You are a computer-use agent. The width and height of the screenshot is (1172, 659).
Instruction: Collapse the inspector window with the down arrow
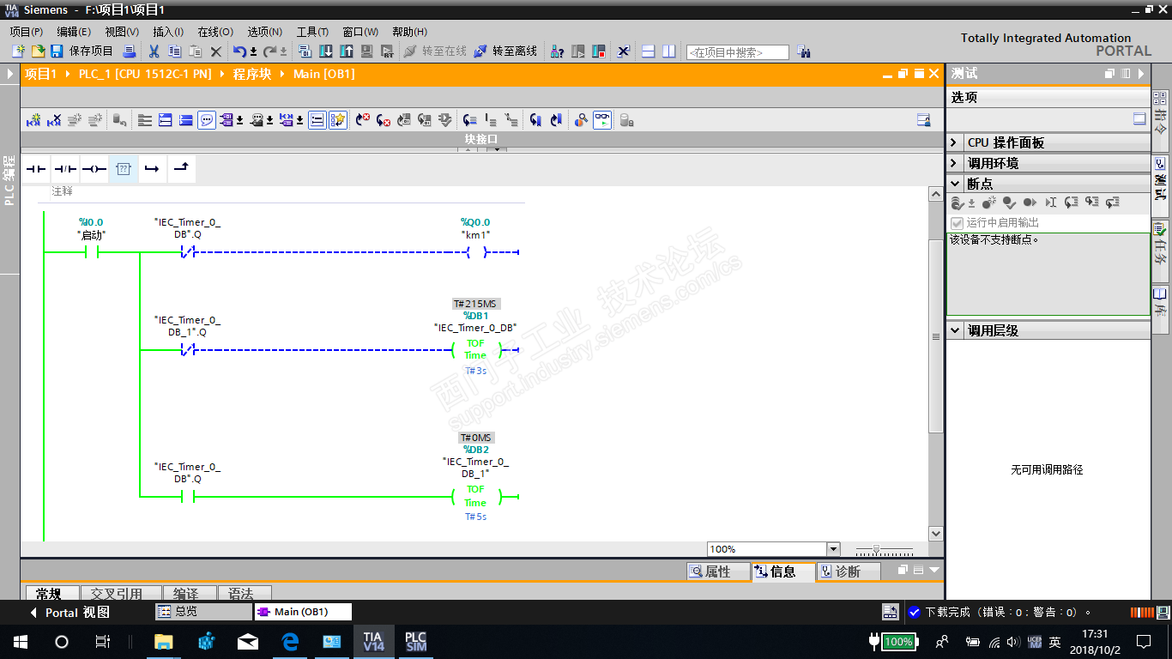934,570
